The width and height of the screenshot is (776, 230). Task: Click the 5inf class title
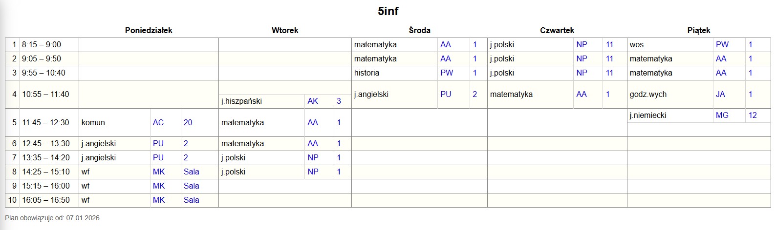point(388,11)
